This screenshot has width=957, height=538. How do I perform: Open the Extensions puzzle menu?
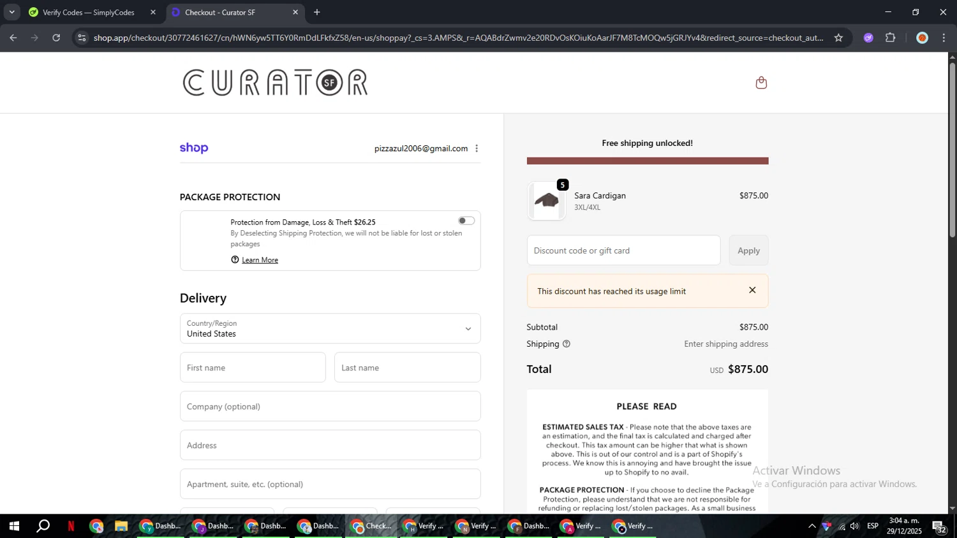[x=891, y=38]
